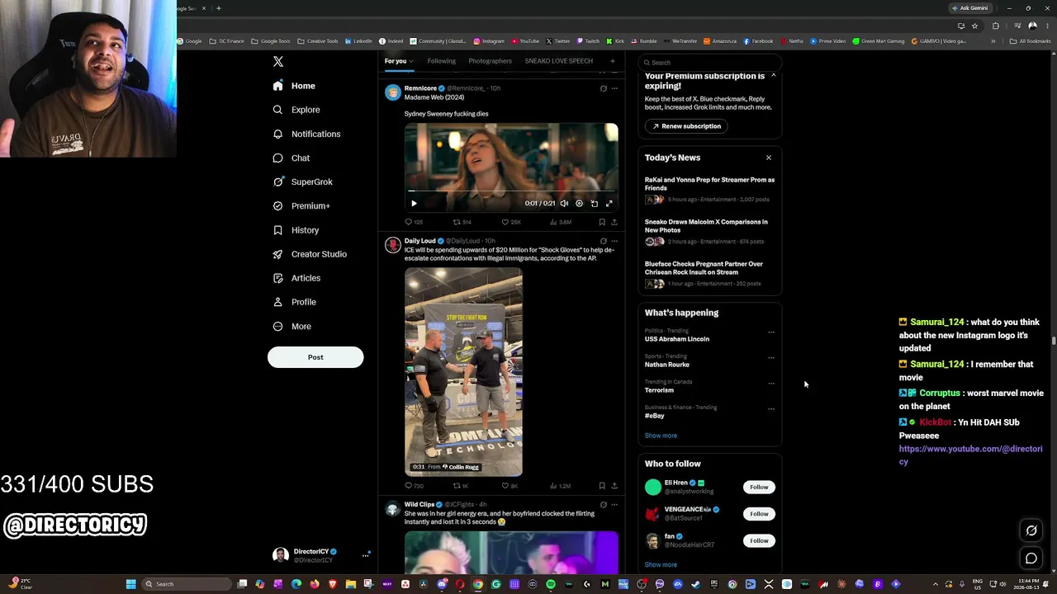Open Notifications in the X sidebar
Screen dimensions: 1057x594
[x=306, y=134]
